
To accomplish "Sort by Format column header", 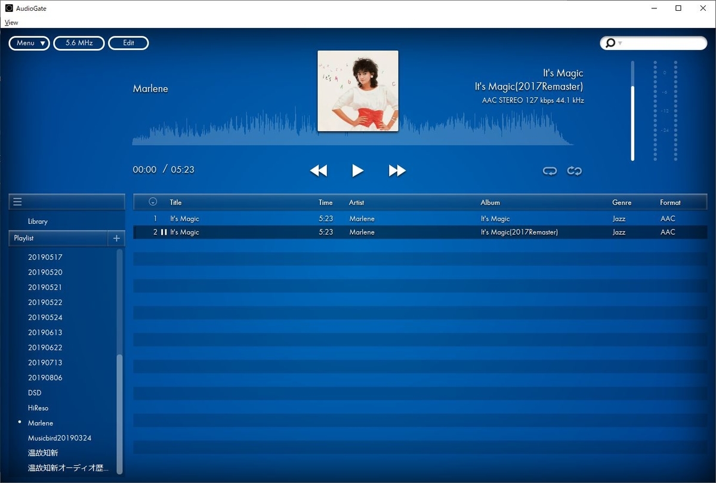I will 670,202.
